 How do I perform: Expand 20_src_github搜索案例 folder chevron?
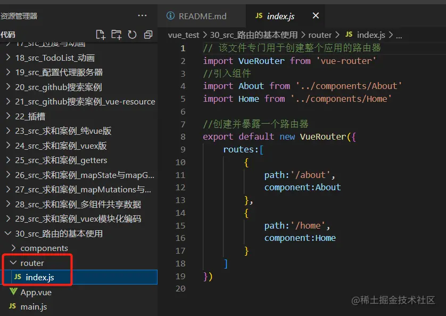tap(8, 87)
